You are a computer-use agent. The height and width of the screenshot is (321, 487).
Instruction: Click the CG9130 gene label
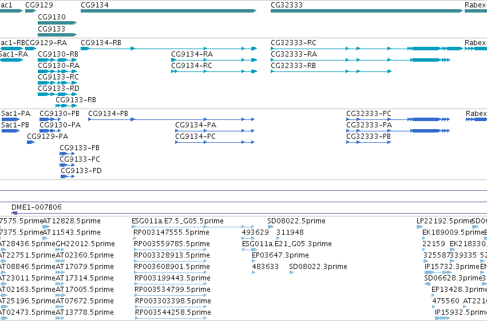(x=52, y=17)
